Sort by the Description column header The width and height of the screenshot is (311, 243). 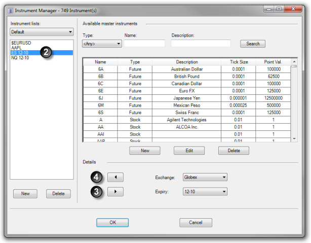pos(186,62)
